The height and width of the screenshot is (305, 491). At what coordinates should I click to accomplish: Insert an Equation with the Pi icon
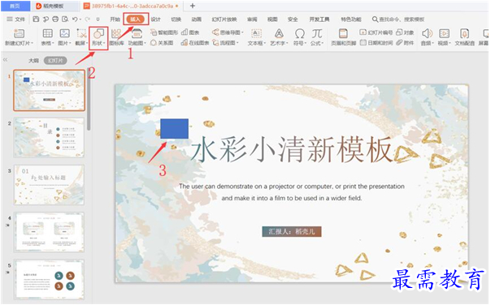[317, 33]
